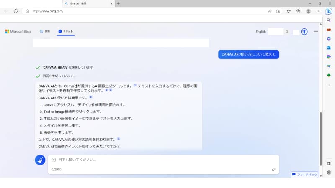
Task: Open the Bing sidebar chat icon
Action: click(329, 11)
